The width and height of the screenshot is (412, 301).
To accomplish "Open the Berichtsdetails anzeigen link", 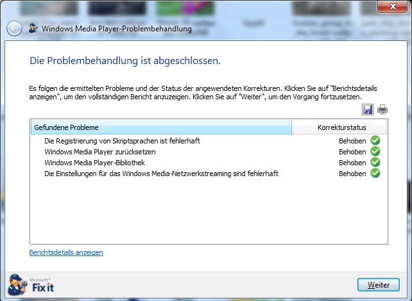I will click(66, 252).
